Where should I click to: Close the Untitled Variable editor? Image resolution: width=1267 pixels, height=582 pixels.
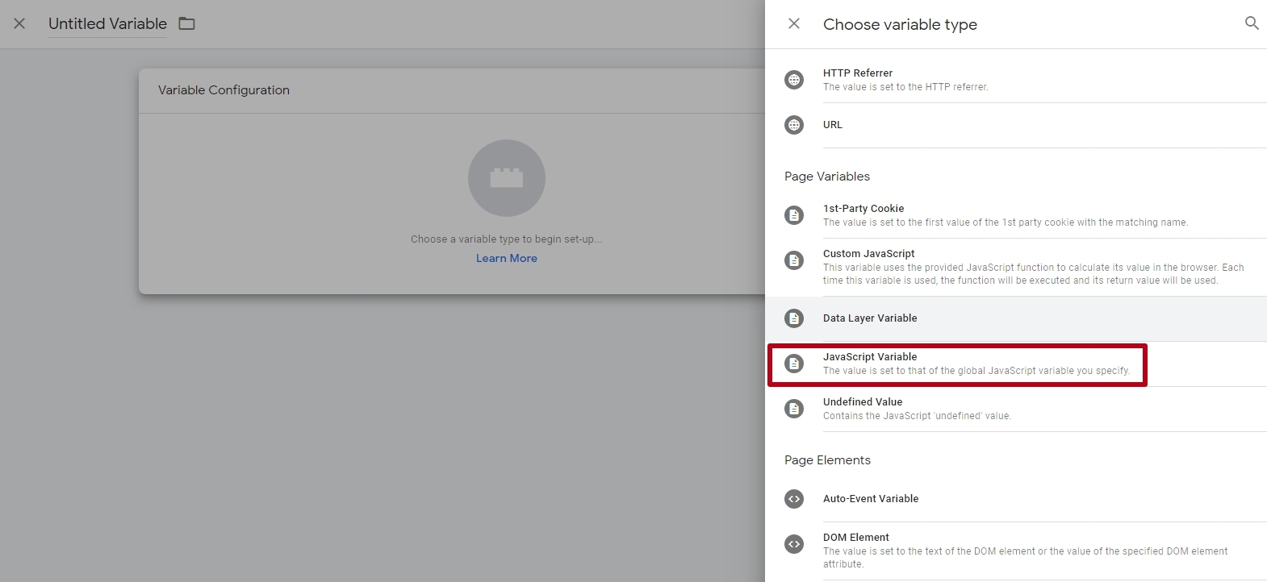point(19,23)
